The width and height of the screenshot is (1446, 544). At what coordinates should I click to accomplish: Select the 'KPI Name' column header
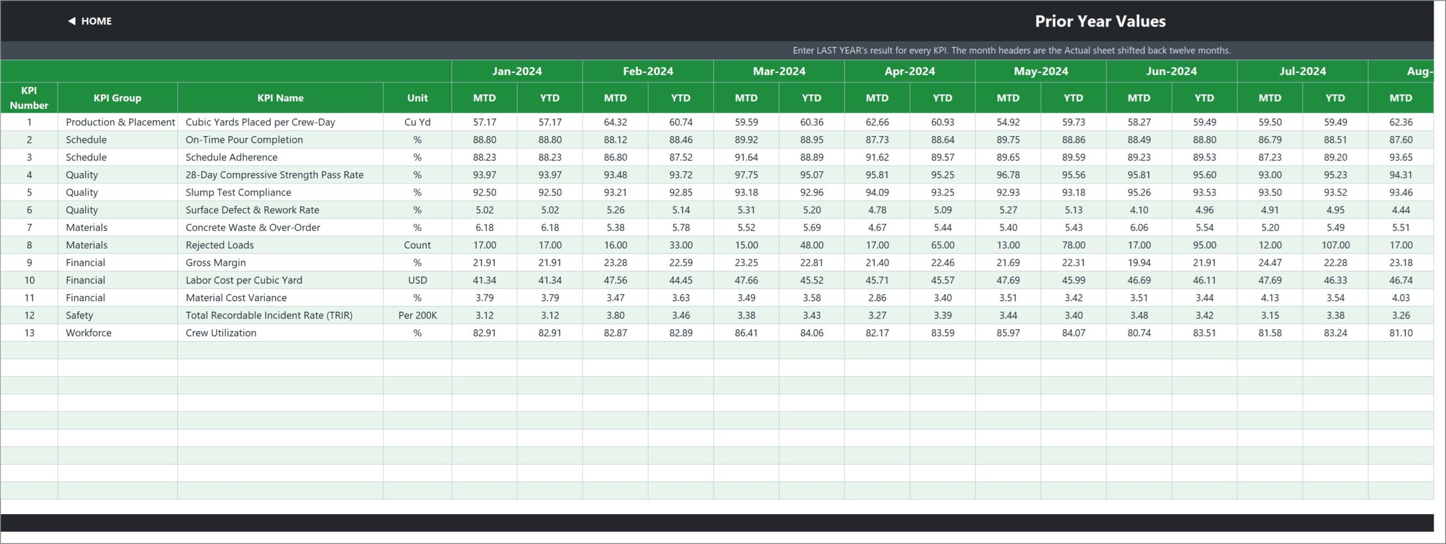(280, 98)
